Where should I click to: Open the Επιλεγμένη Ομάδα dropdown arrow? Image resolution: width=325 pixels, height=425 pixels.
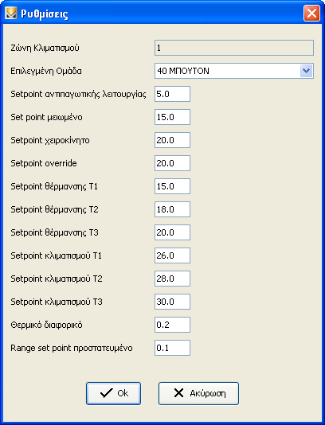pos(307,71)
